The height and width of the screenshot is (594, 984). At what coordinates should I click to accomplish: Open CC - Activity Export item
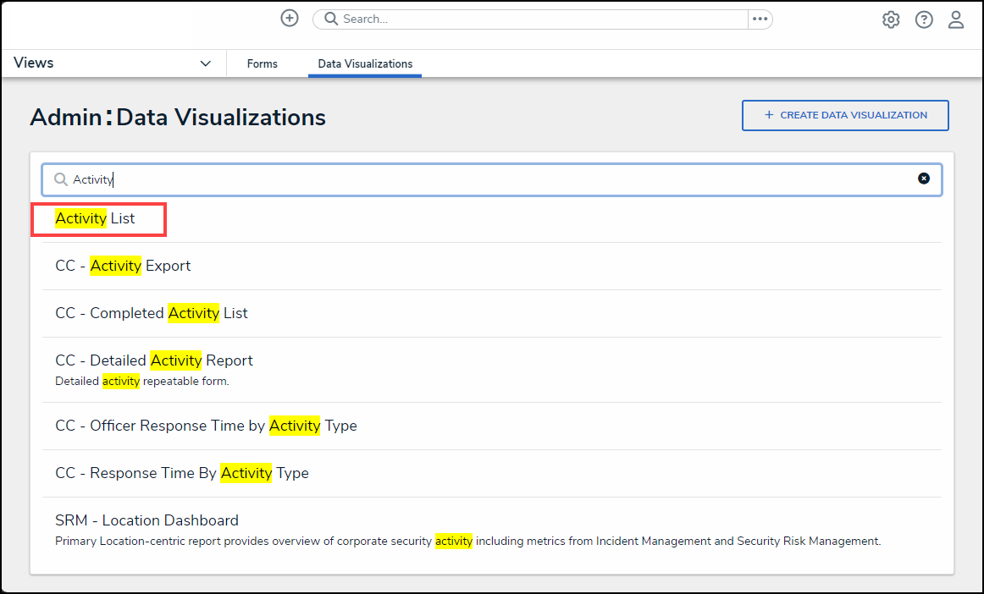pos(123,266)
